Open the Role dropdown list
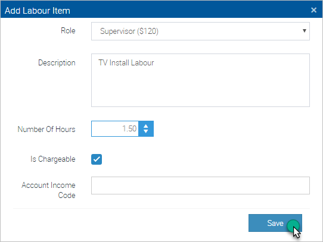Viewport: 323px width, 242px height. point(200,32)
